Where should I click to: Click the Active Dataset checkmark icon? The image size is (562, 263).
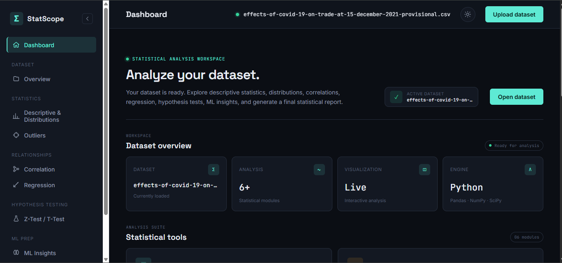click(396, 97)
